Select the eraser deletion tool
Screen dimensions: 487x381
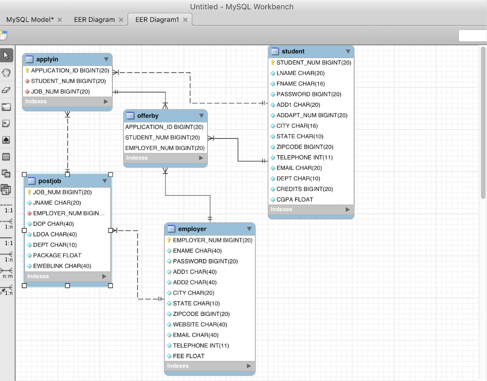coord(7,90)
